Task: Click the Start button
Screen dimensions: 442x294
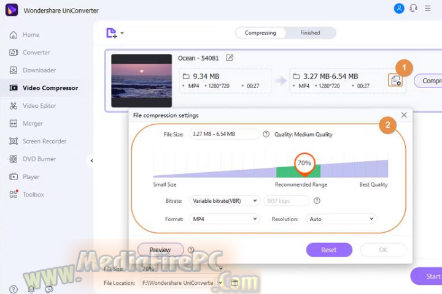Action: (x=426, y=276)
